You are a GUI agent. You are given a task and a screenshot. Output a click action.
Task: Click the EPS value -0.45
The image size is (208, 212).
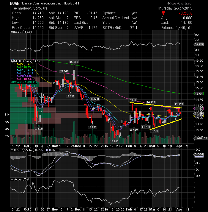click(x=93, y=18)
